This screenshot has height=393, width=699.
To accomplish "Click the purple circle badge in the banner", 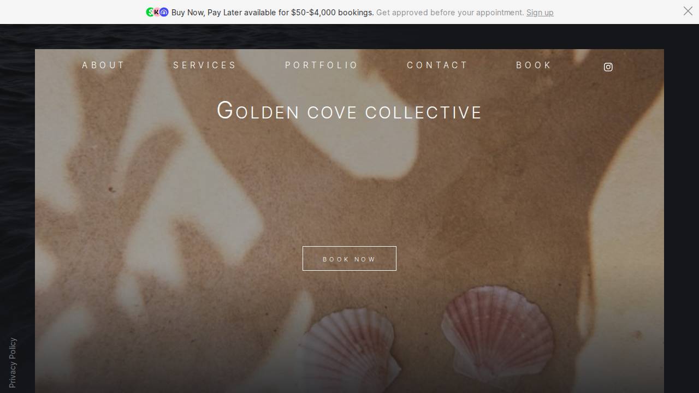I will 164,12.
